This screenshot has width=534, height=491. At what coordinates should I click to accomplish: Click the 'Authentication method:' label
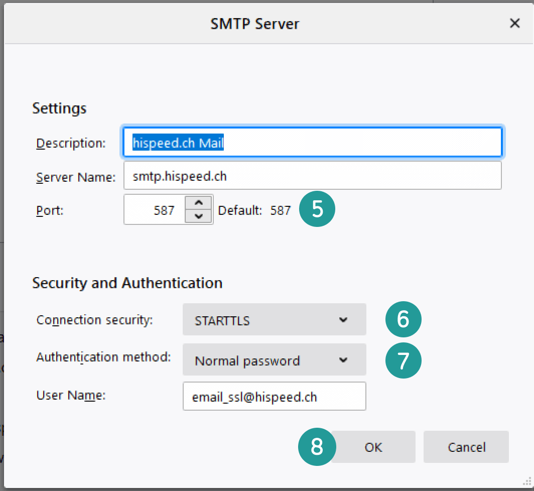[103, 357]
